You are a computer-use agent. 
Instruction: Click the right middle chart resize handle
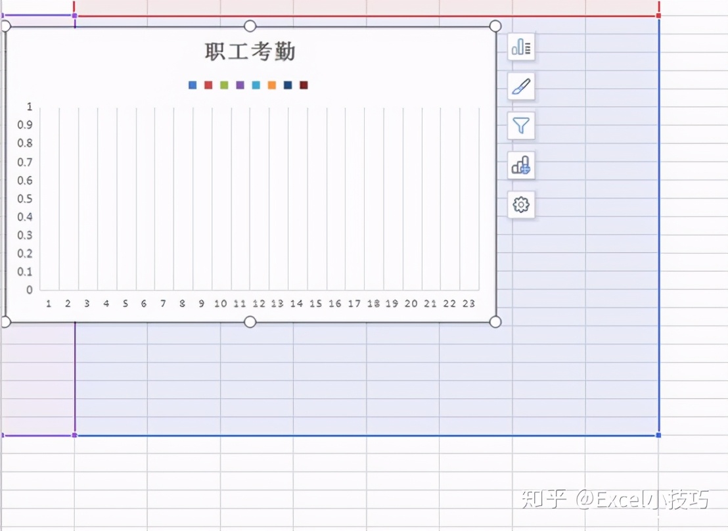495,173
